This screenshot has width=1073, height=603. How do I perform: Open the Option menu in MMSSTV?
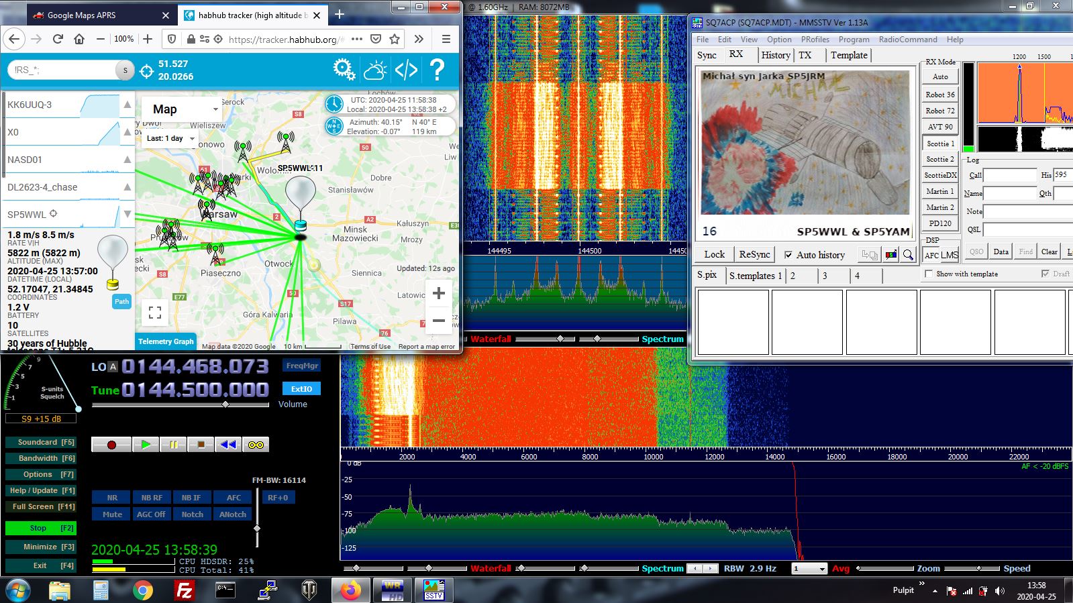tap(779, 40)
